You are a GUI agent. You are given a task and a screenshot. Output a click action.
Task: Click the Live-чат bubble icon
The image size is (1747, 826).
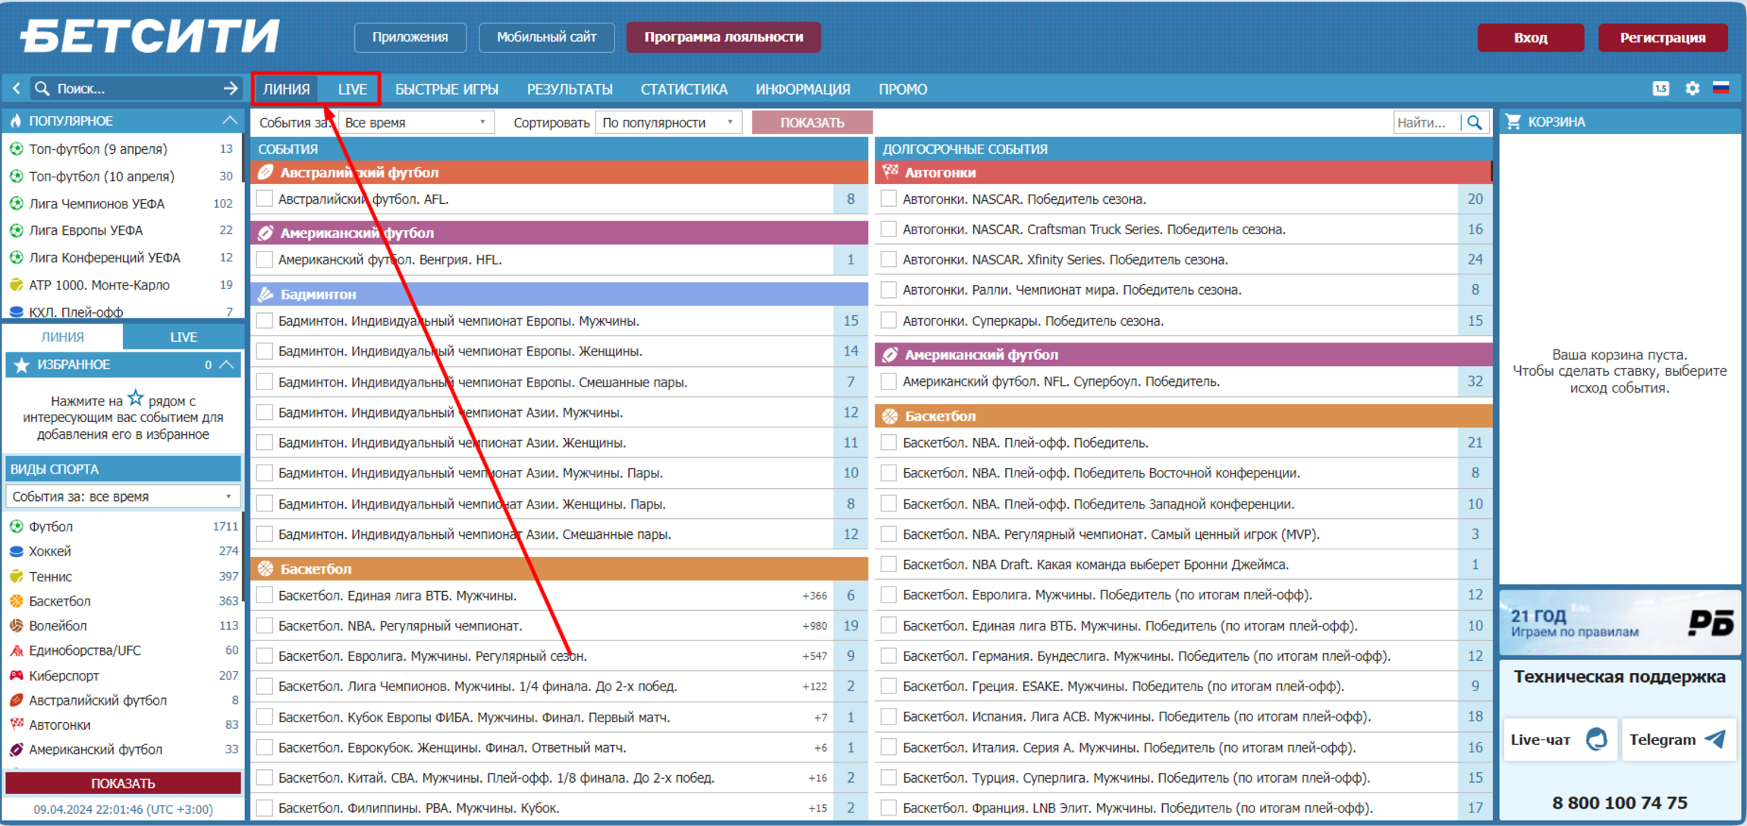point(1597,739)
